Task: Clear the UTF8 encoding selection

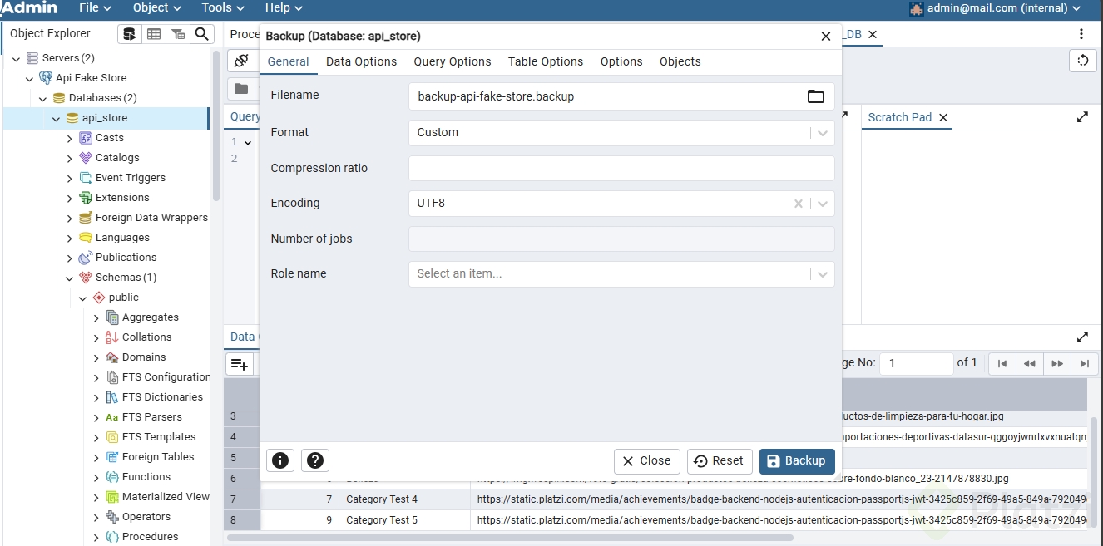Action: (x=799, y=204)
